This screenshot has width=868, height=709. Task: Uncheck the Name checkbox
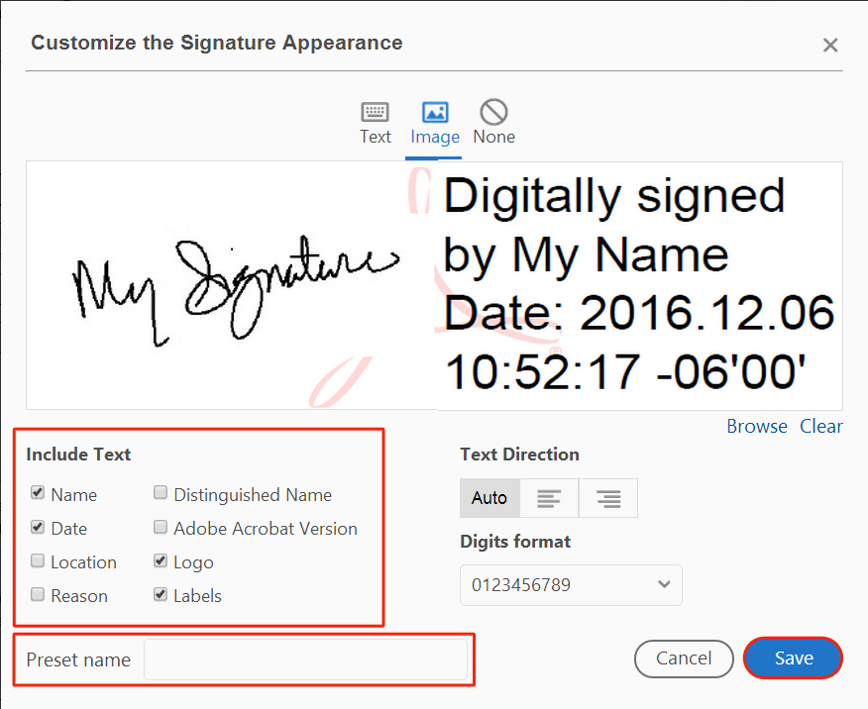coord(38,493)
